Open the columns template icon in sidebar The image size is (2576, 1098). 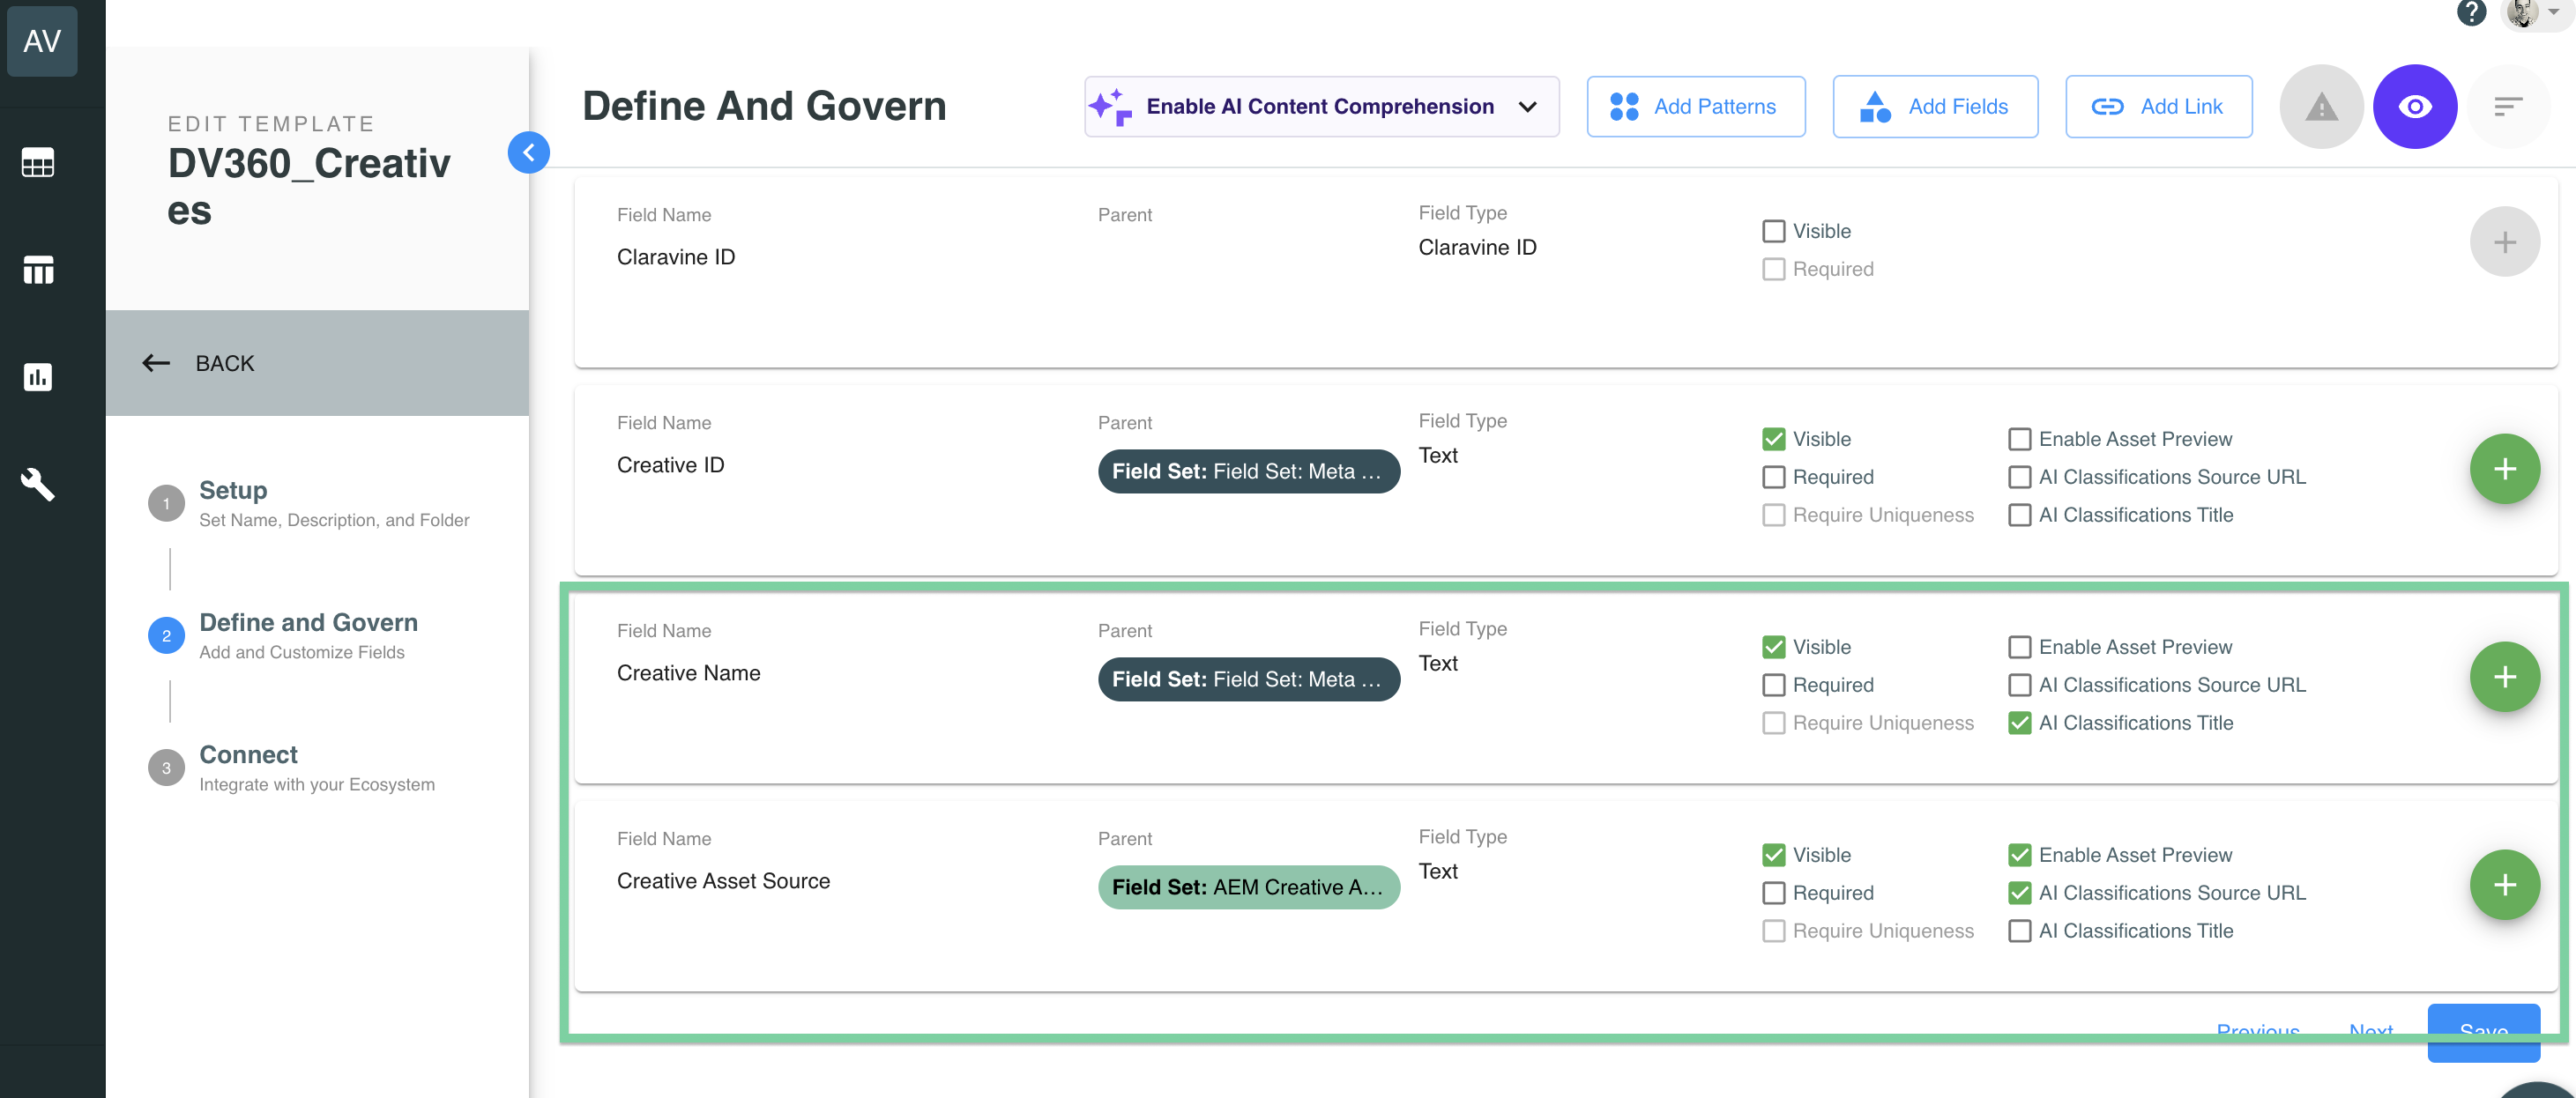(x=38, y=270)
